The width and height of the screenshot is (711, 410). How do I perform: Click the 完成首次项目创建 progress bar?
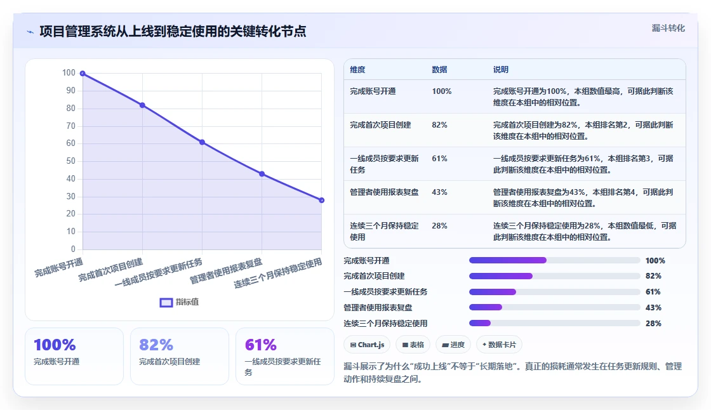[555, 276]
